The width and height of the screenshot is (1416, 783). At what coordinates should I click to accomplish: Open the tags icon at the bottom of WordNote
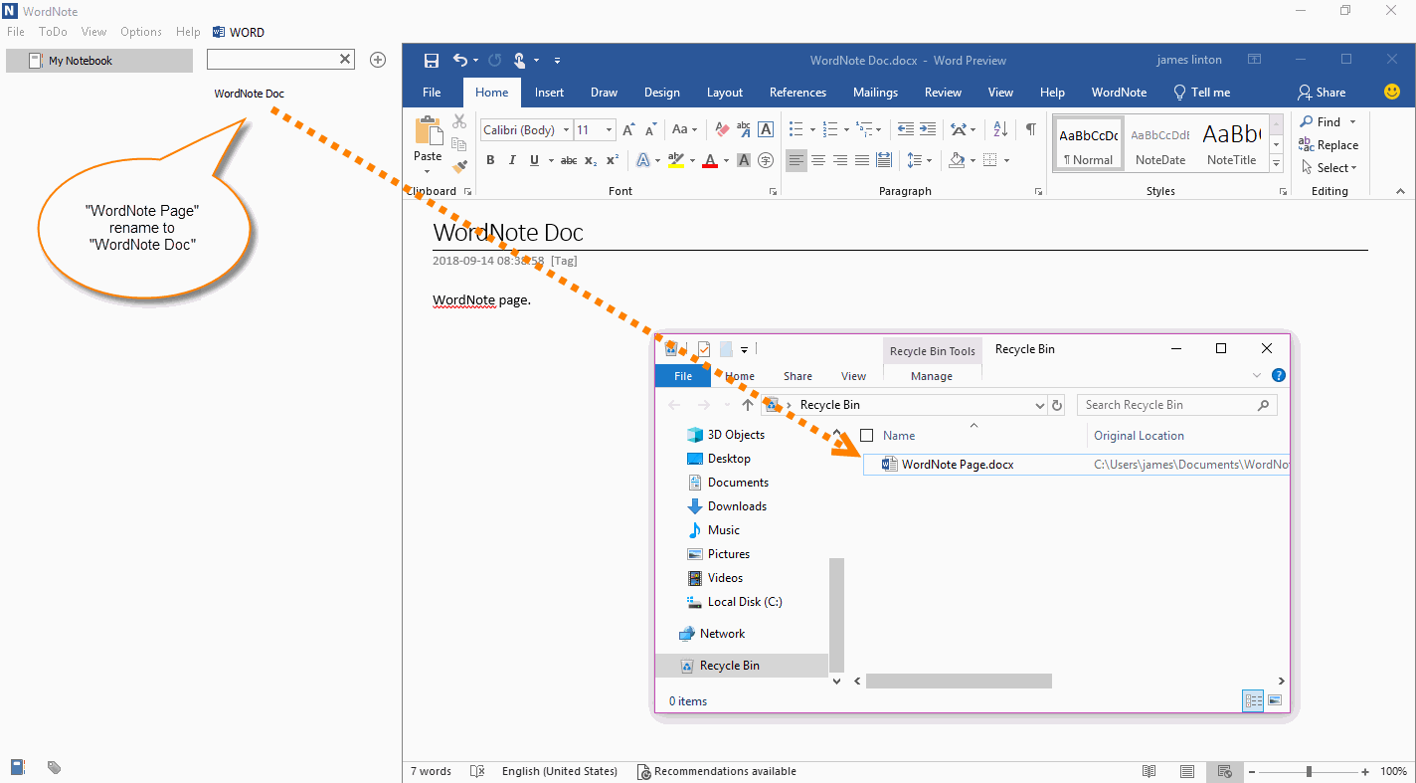point(55,767)
